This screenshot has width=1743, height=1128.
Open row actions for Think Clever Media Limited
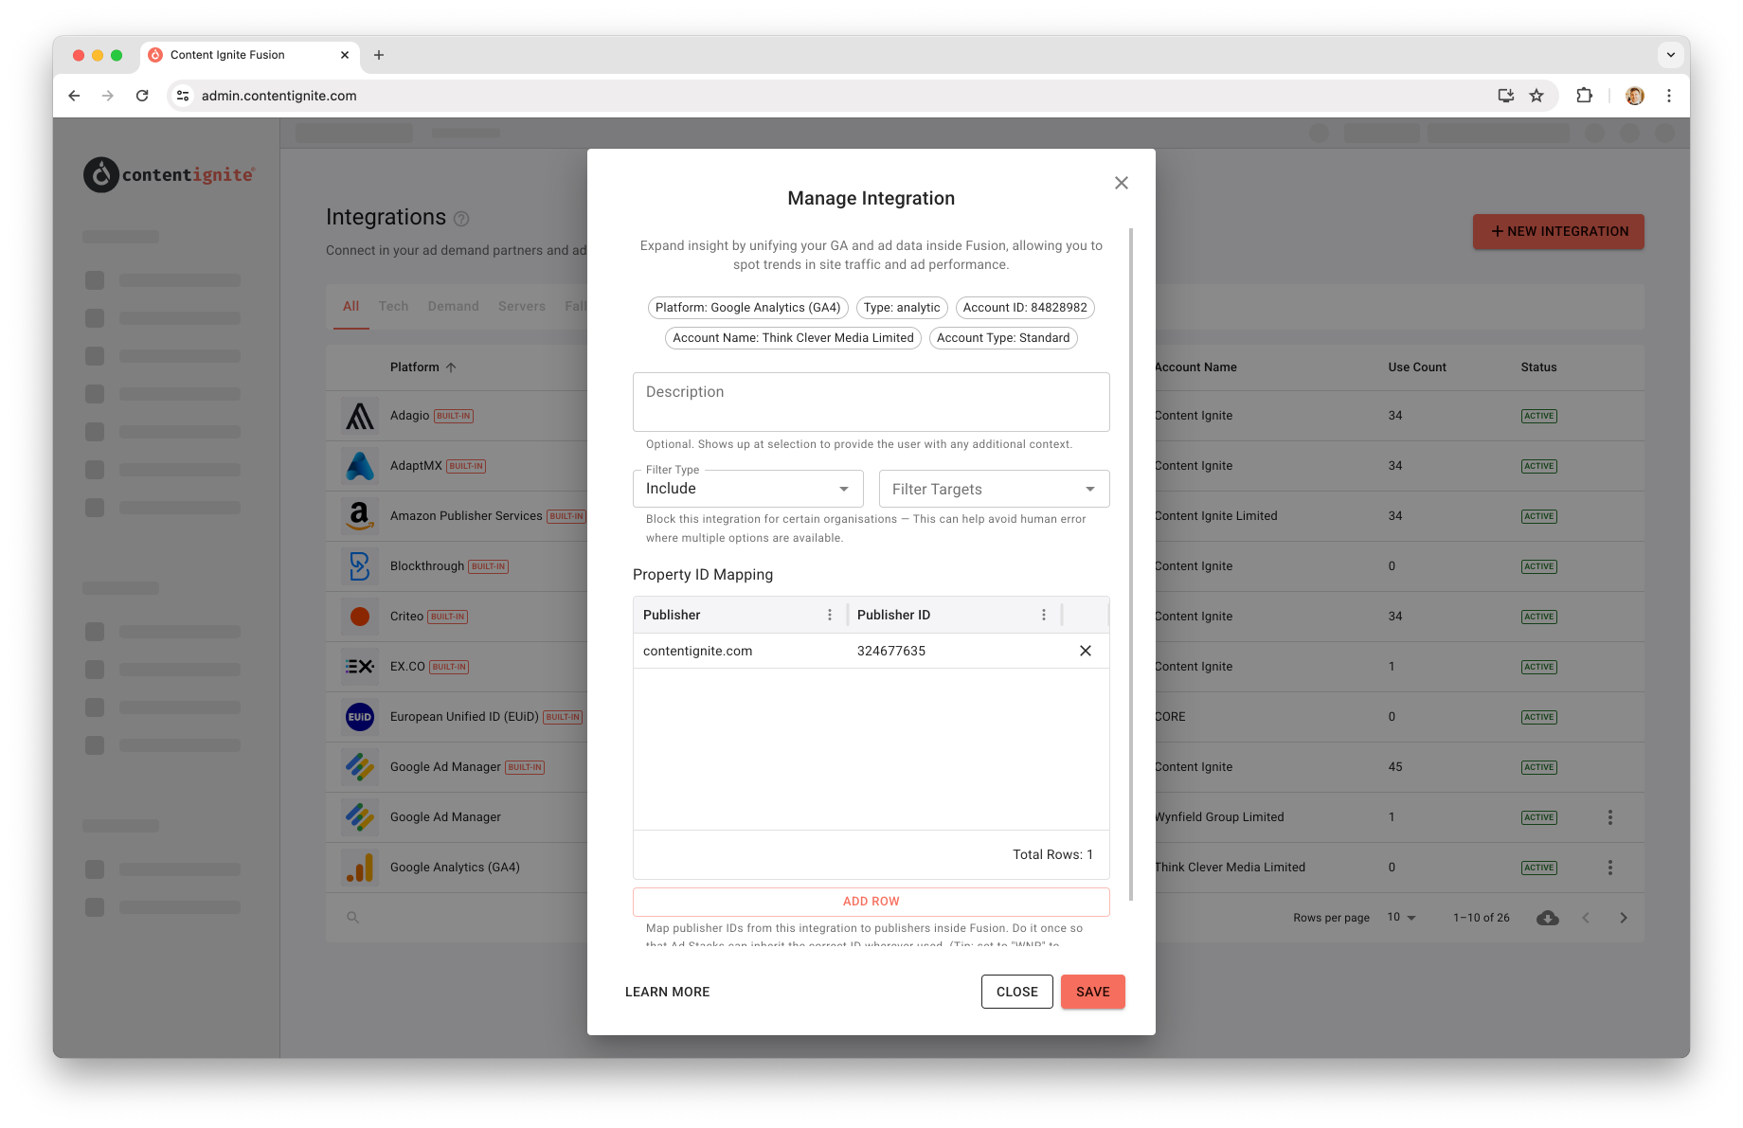(1609, 868)
